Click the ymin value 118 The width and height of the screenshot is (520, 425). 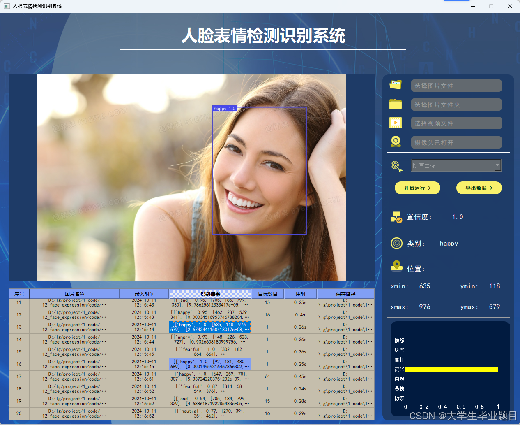coord(495,286)
